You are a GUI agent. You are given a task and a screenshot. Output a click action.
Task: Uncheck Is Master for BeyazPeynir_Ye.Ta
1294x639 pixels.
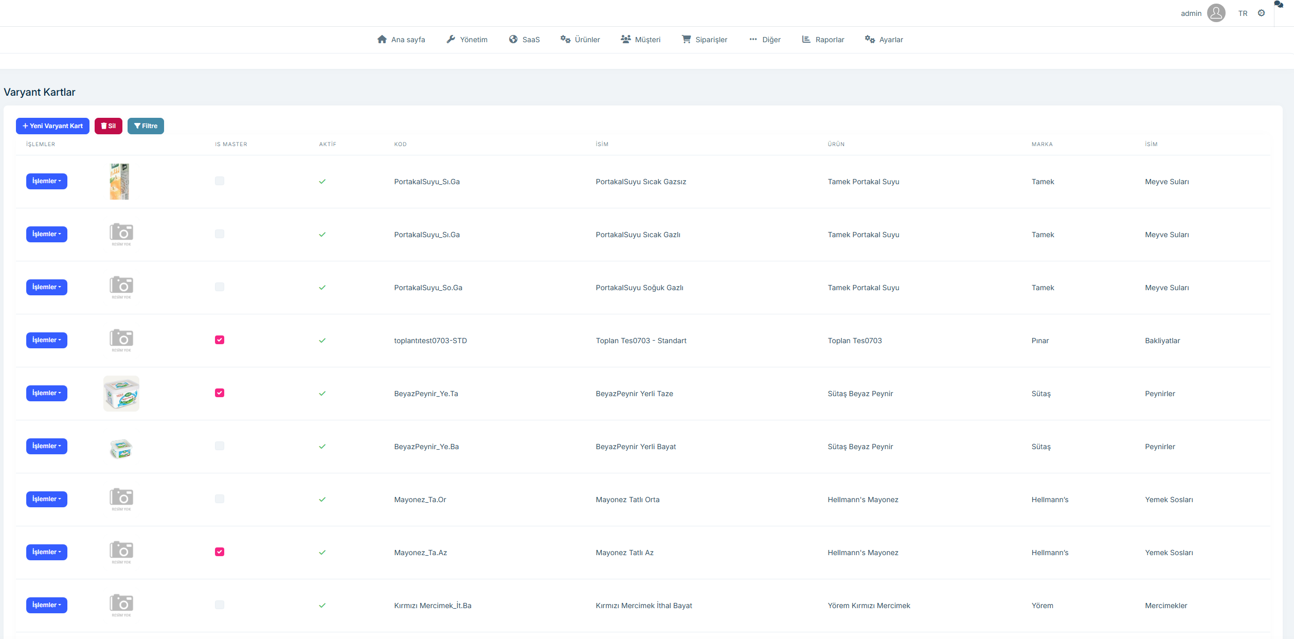point(220,393)
